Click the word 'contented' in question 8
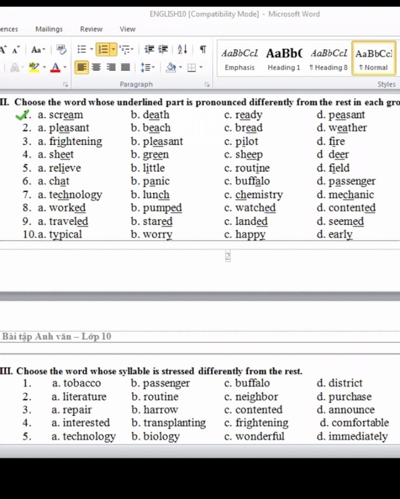 click(x=352, y=208)
